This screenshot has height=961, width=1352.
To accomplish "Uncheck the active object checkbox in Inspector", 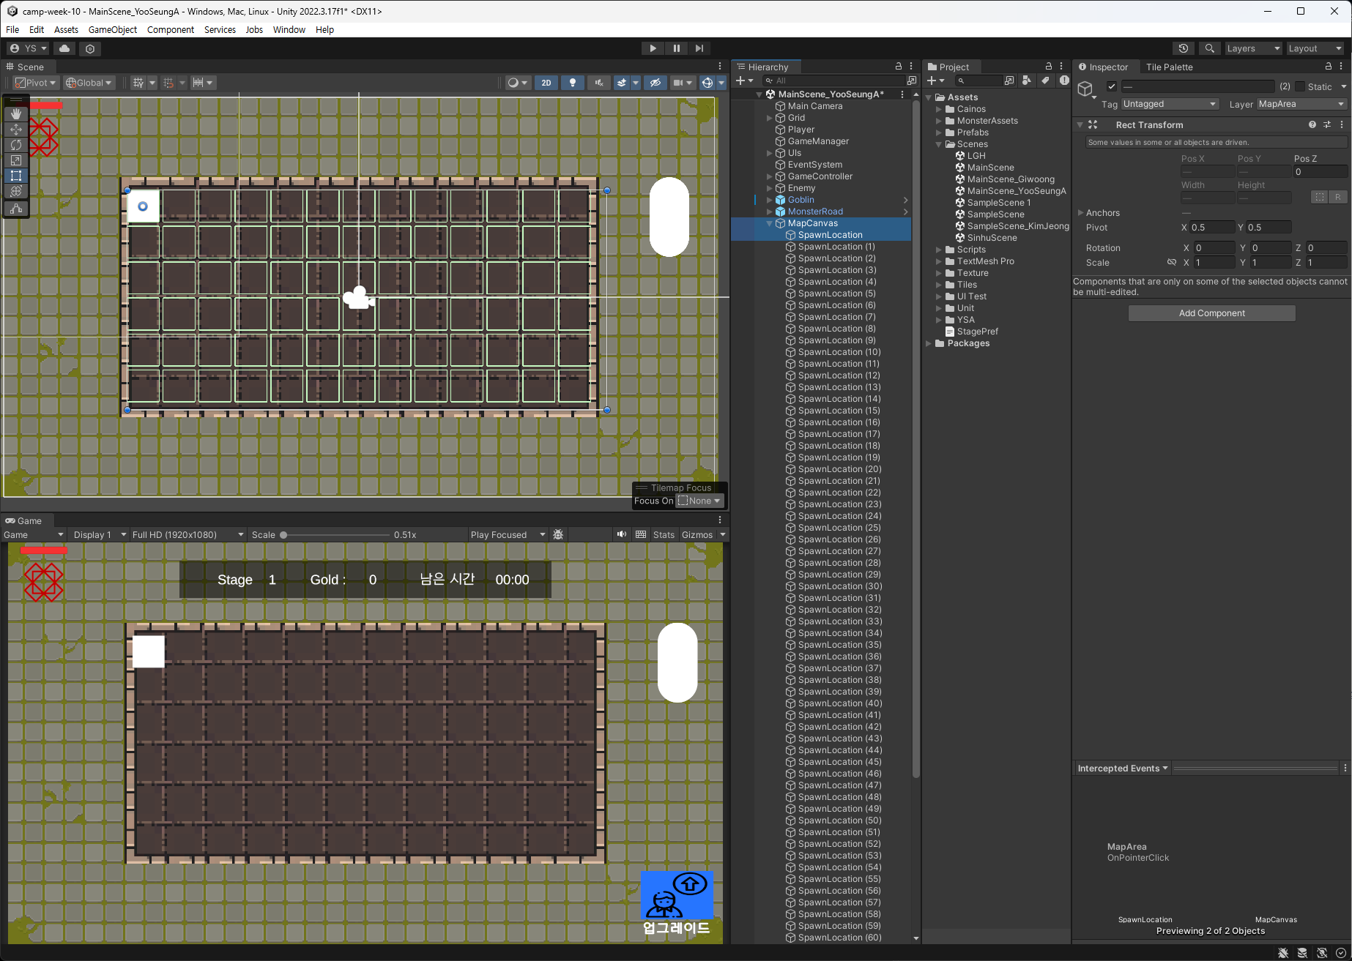I will tap(1111, 86).
